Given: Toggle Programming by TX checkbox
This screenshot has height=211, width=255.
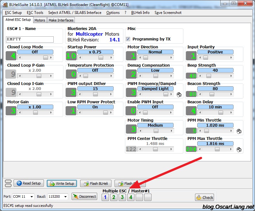Looking at the screenshot, I should [128, 39].
